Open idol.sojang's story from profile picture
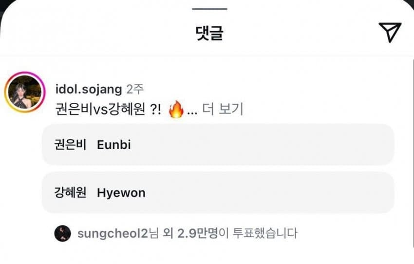The image size is (414, 264). tap(25, 92)
